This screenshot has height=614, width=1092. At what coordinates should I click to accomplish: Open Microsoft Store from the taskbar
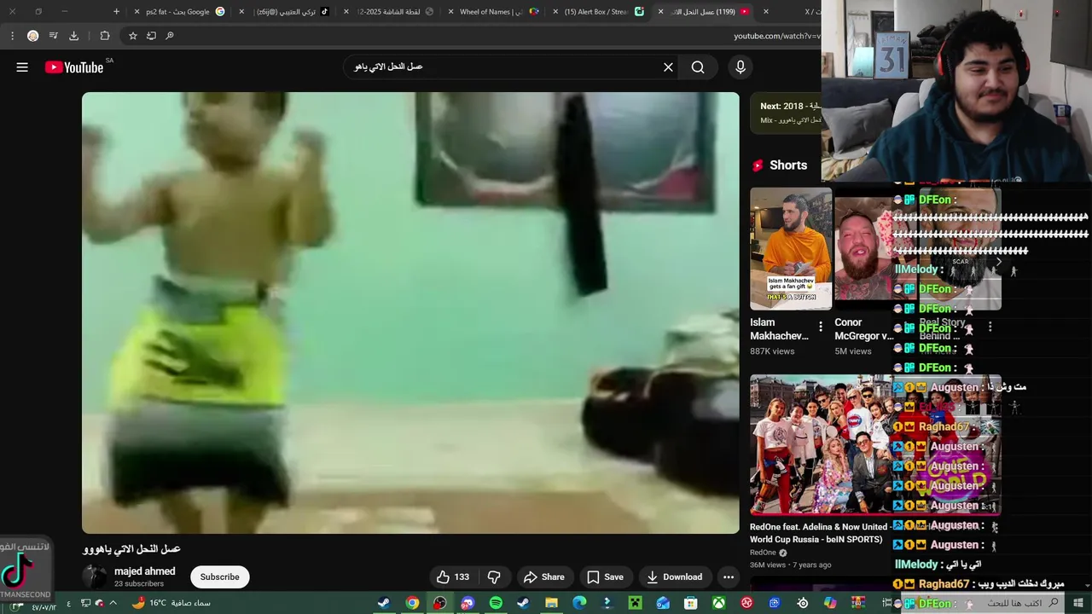click(691, 603)
